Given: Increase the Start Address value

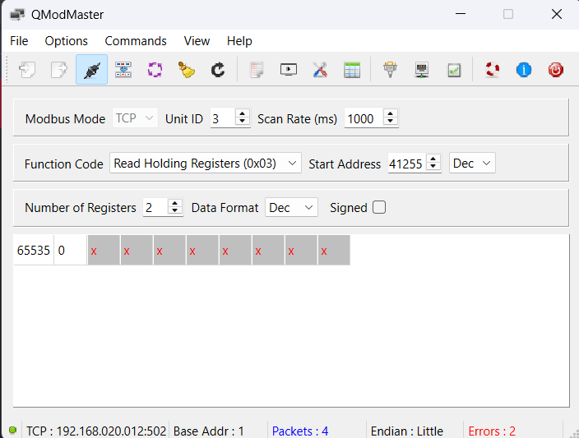Looking at the screenshot, I should (x=433, y=159).
